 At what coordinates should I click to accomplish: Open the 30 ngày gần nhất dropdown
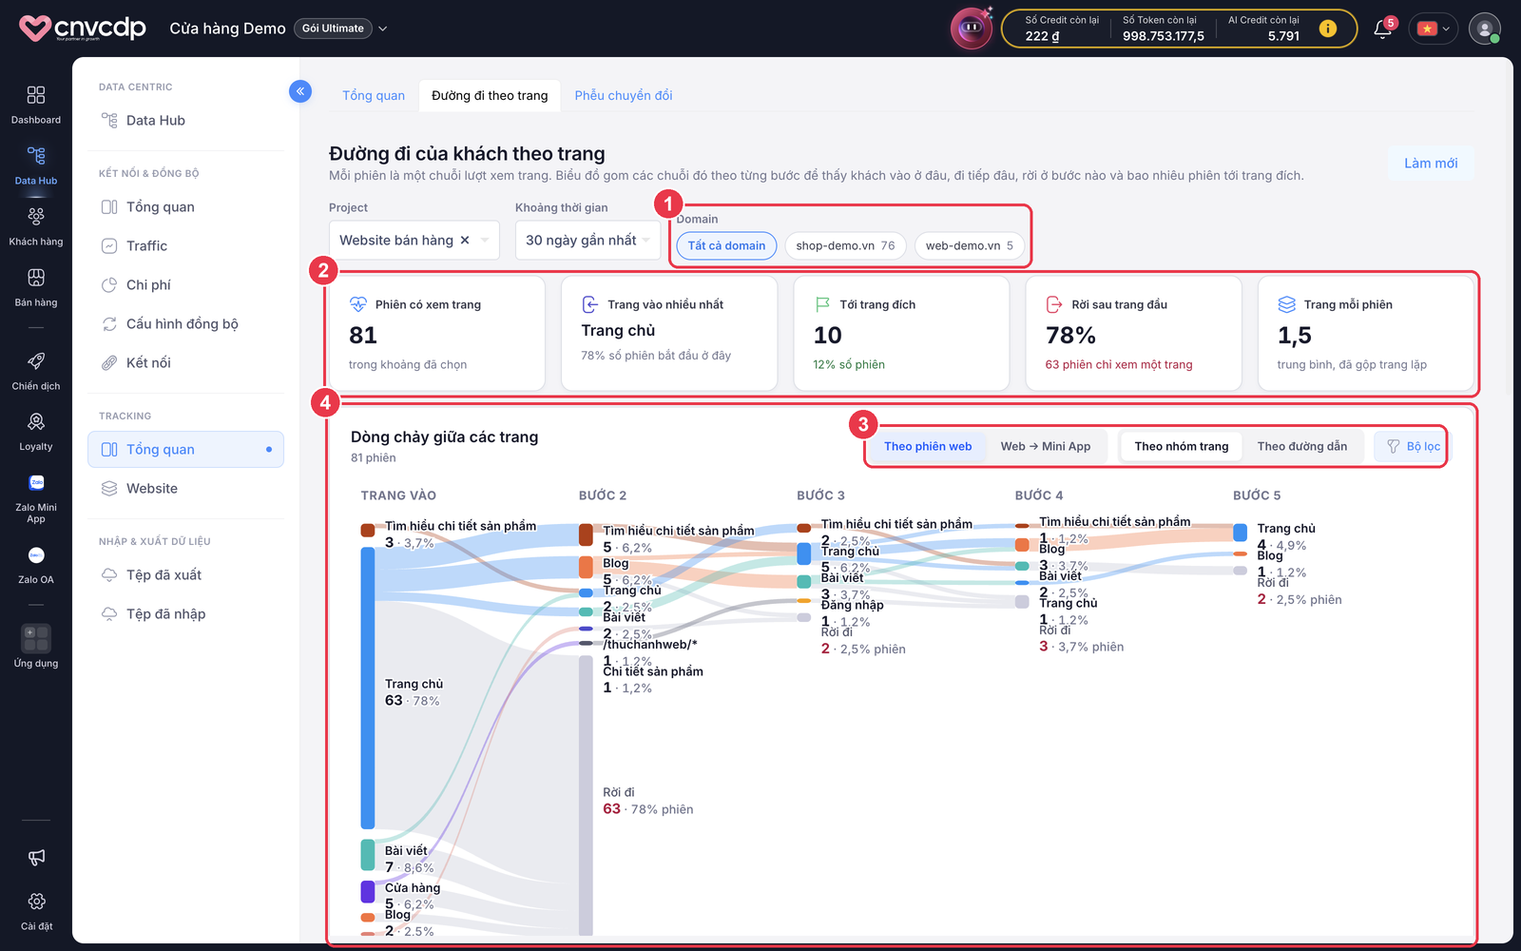pyautogui.click(x=587, y=241)
